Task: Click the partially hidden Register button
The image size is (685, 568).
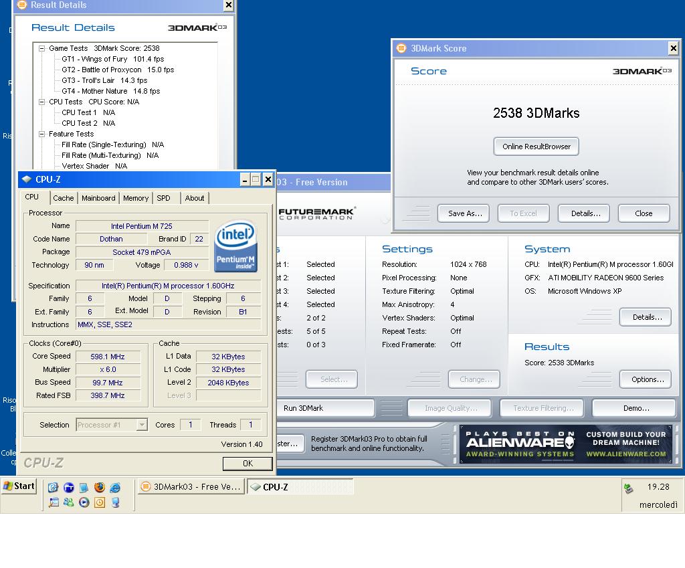Action: [x=290, y=444]
